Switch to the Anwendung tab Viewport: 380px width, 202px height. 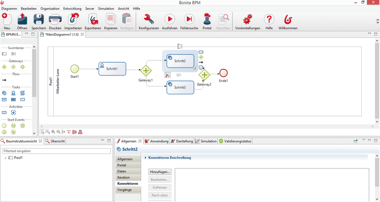156,141
